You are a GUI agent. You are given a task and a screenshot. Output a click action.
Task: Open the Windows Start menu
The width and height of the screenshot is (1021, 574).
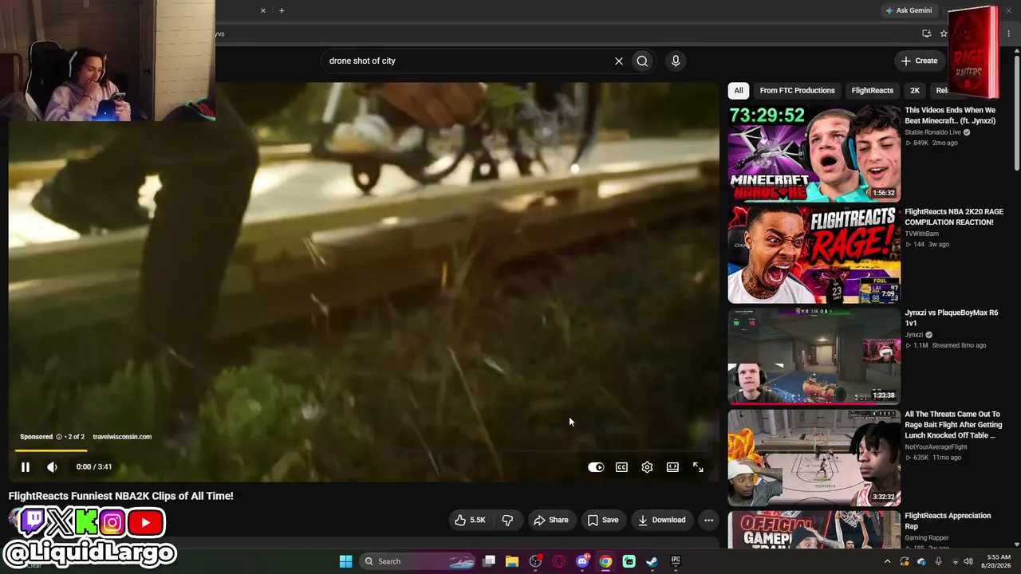[345, 561]
